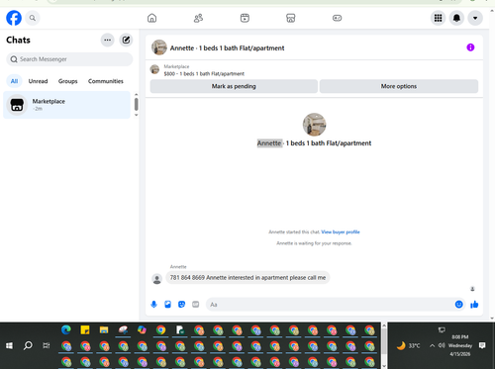Screen dimensions: 495x369
Task: Open File Explorer from taskbar
Action: point(104,330)
